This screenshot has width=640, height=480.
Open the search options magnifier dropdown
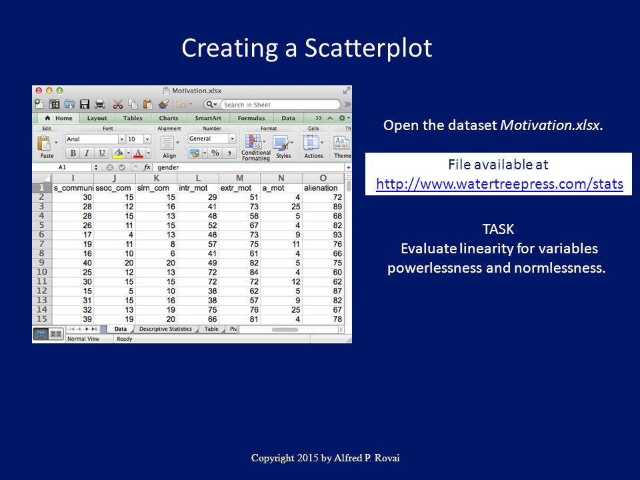[x=211, y=105]
